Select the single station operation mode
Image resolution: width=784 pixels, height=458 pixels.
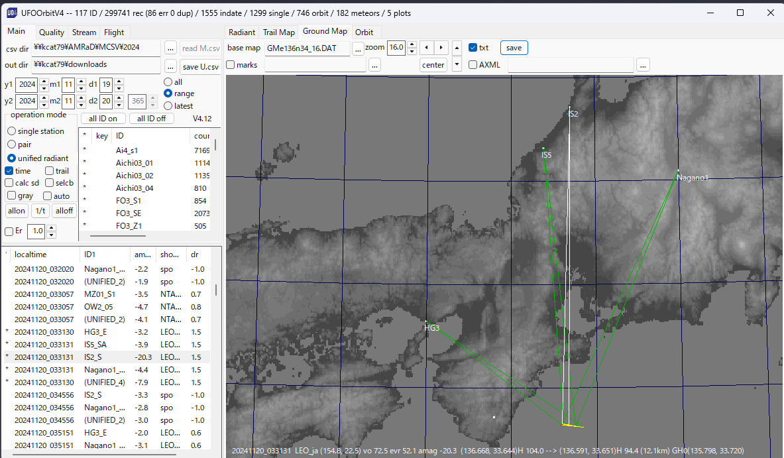[x=12, y=131]
